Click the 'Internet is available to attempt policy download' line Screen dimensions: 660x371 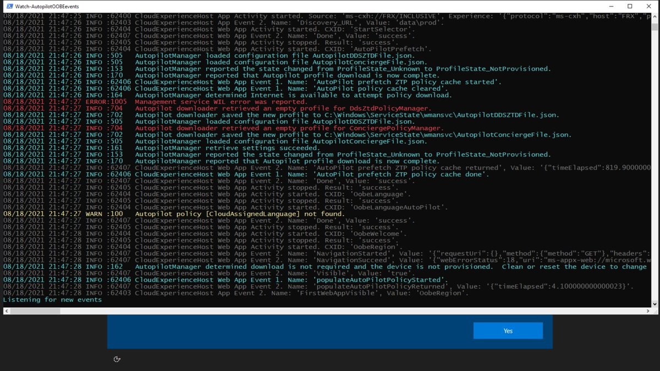tap(227, 95)
